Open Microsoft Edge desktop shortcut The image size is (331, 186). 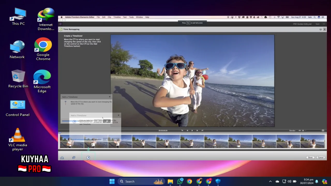click(42, 81)
